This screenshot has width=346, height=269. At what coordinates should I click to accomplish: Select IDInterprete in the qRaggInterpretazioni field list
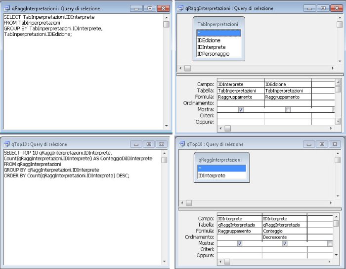click(212, 175)
